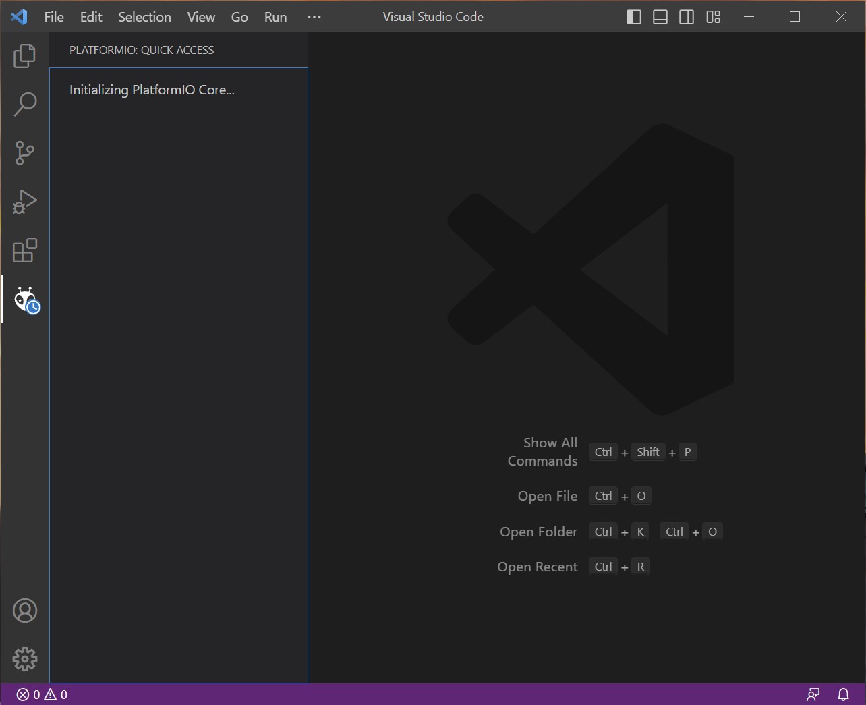This screenshot has height=705, width=866.
Task: Open the Search view
Action: [x=25, y=105]
